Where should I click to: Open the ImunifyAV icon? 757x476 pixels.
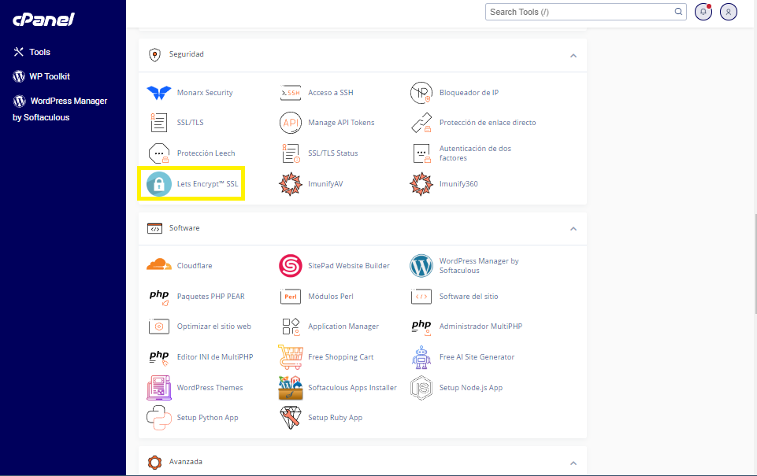(291, 184)
